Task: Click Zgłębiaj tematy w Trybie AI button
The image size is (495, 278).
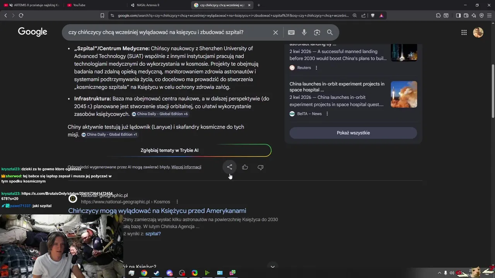Action: tap(169, 150)
